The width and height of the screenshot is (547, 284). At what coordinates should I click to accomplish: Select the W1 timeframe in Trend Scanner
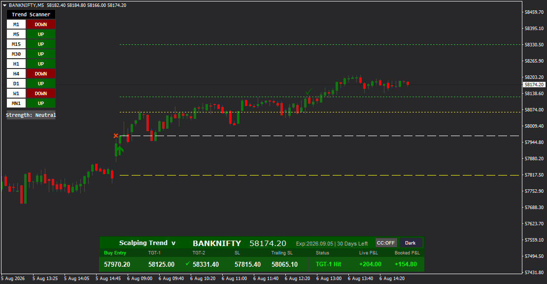(x=16, y=94)
